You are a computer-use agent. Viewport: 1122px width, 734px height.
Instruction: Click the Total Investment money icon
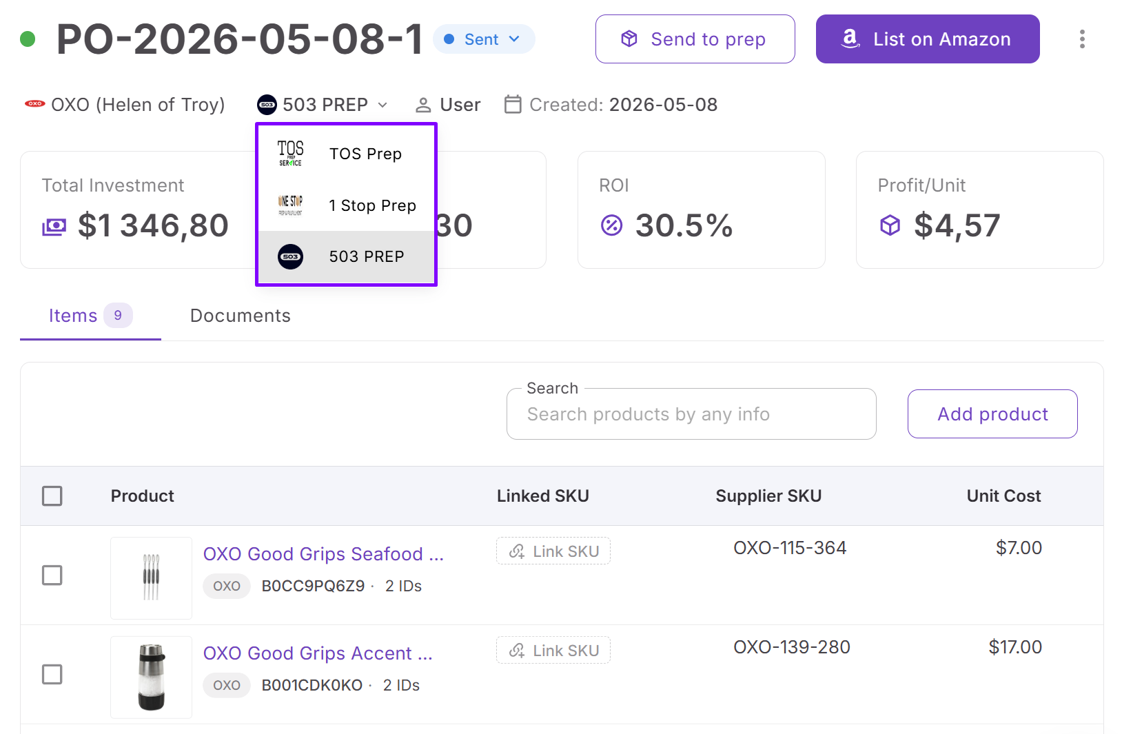(54, 226)
